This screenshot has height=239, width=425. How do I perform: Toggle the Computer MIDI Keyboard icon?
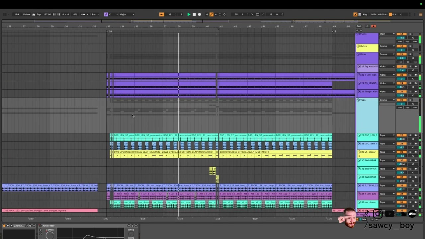(x=360, y=14)
